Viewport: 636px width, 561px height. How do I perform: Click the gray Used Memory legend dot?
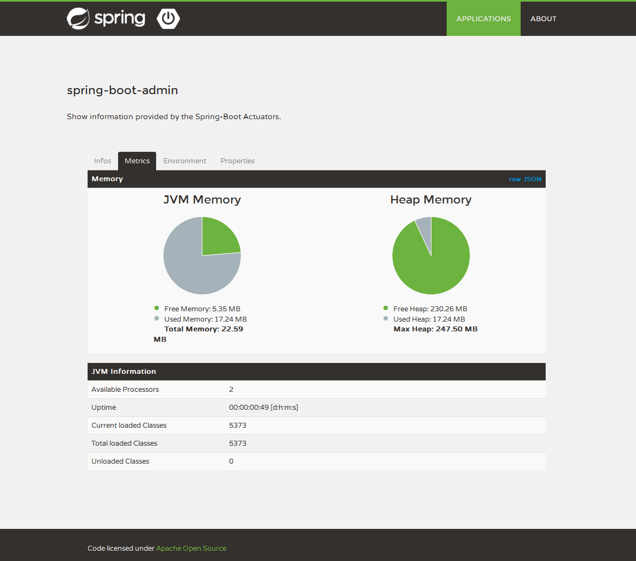(x=157, y=319)
